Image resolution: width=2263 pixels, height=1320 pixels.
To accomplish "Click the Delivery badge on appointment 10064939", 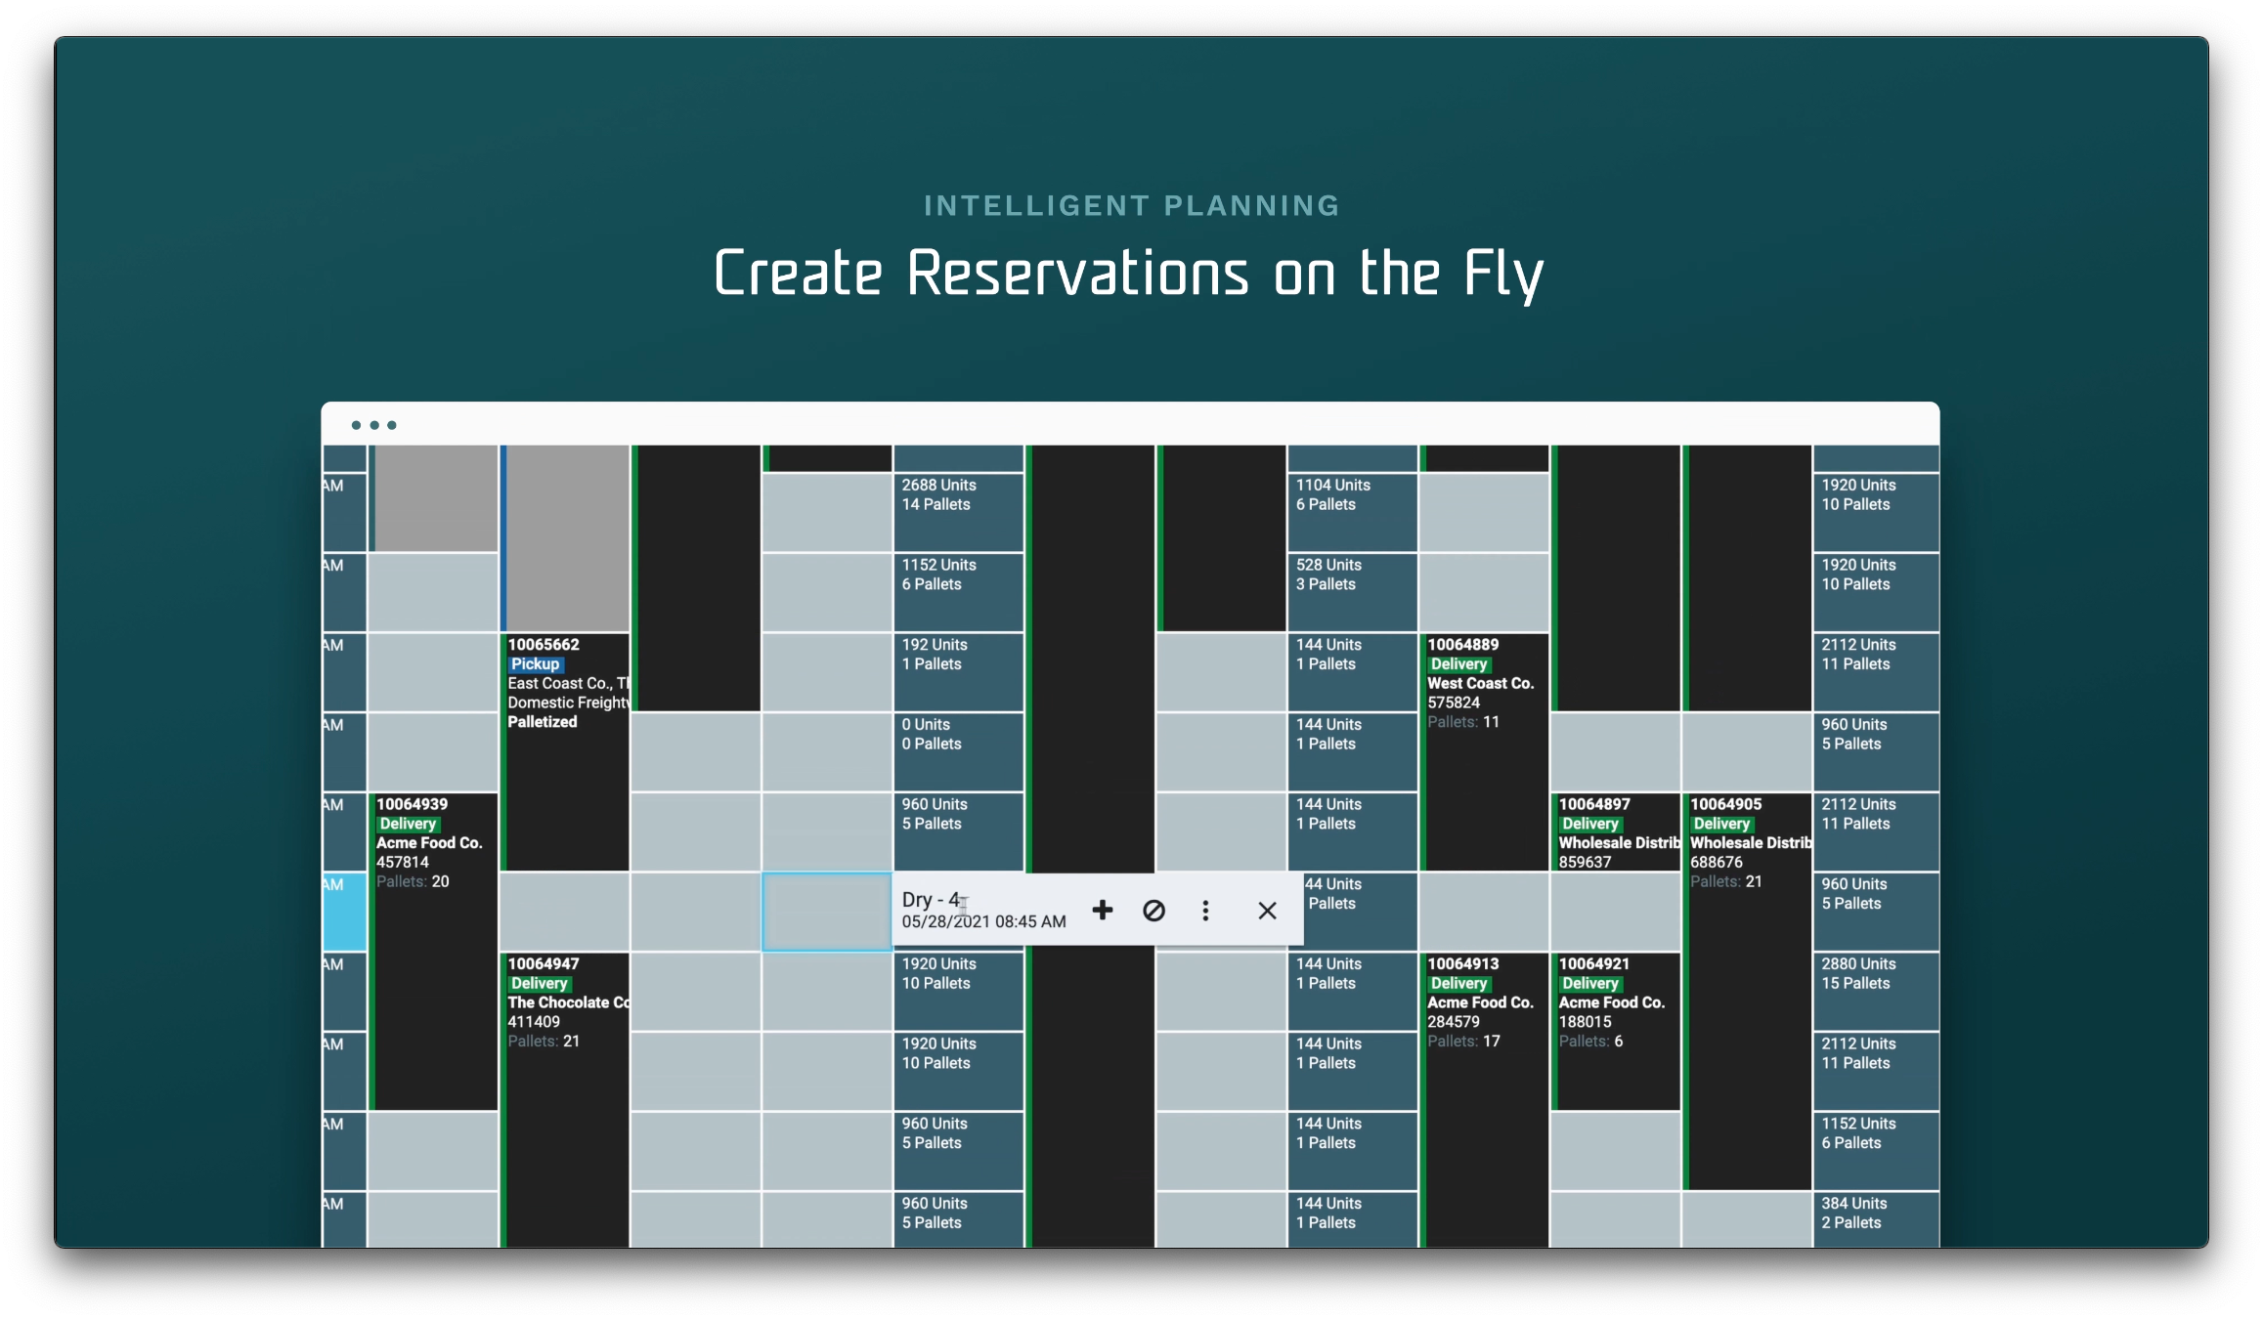I will coord(409,824).
